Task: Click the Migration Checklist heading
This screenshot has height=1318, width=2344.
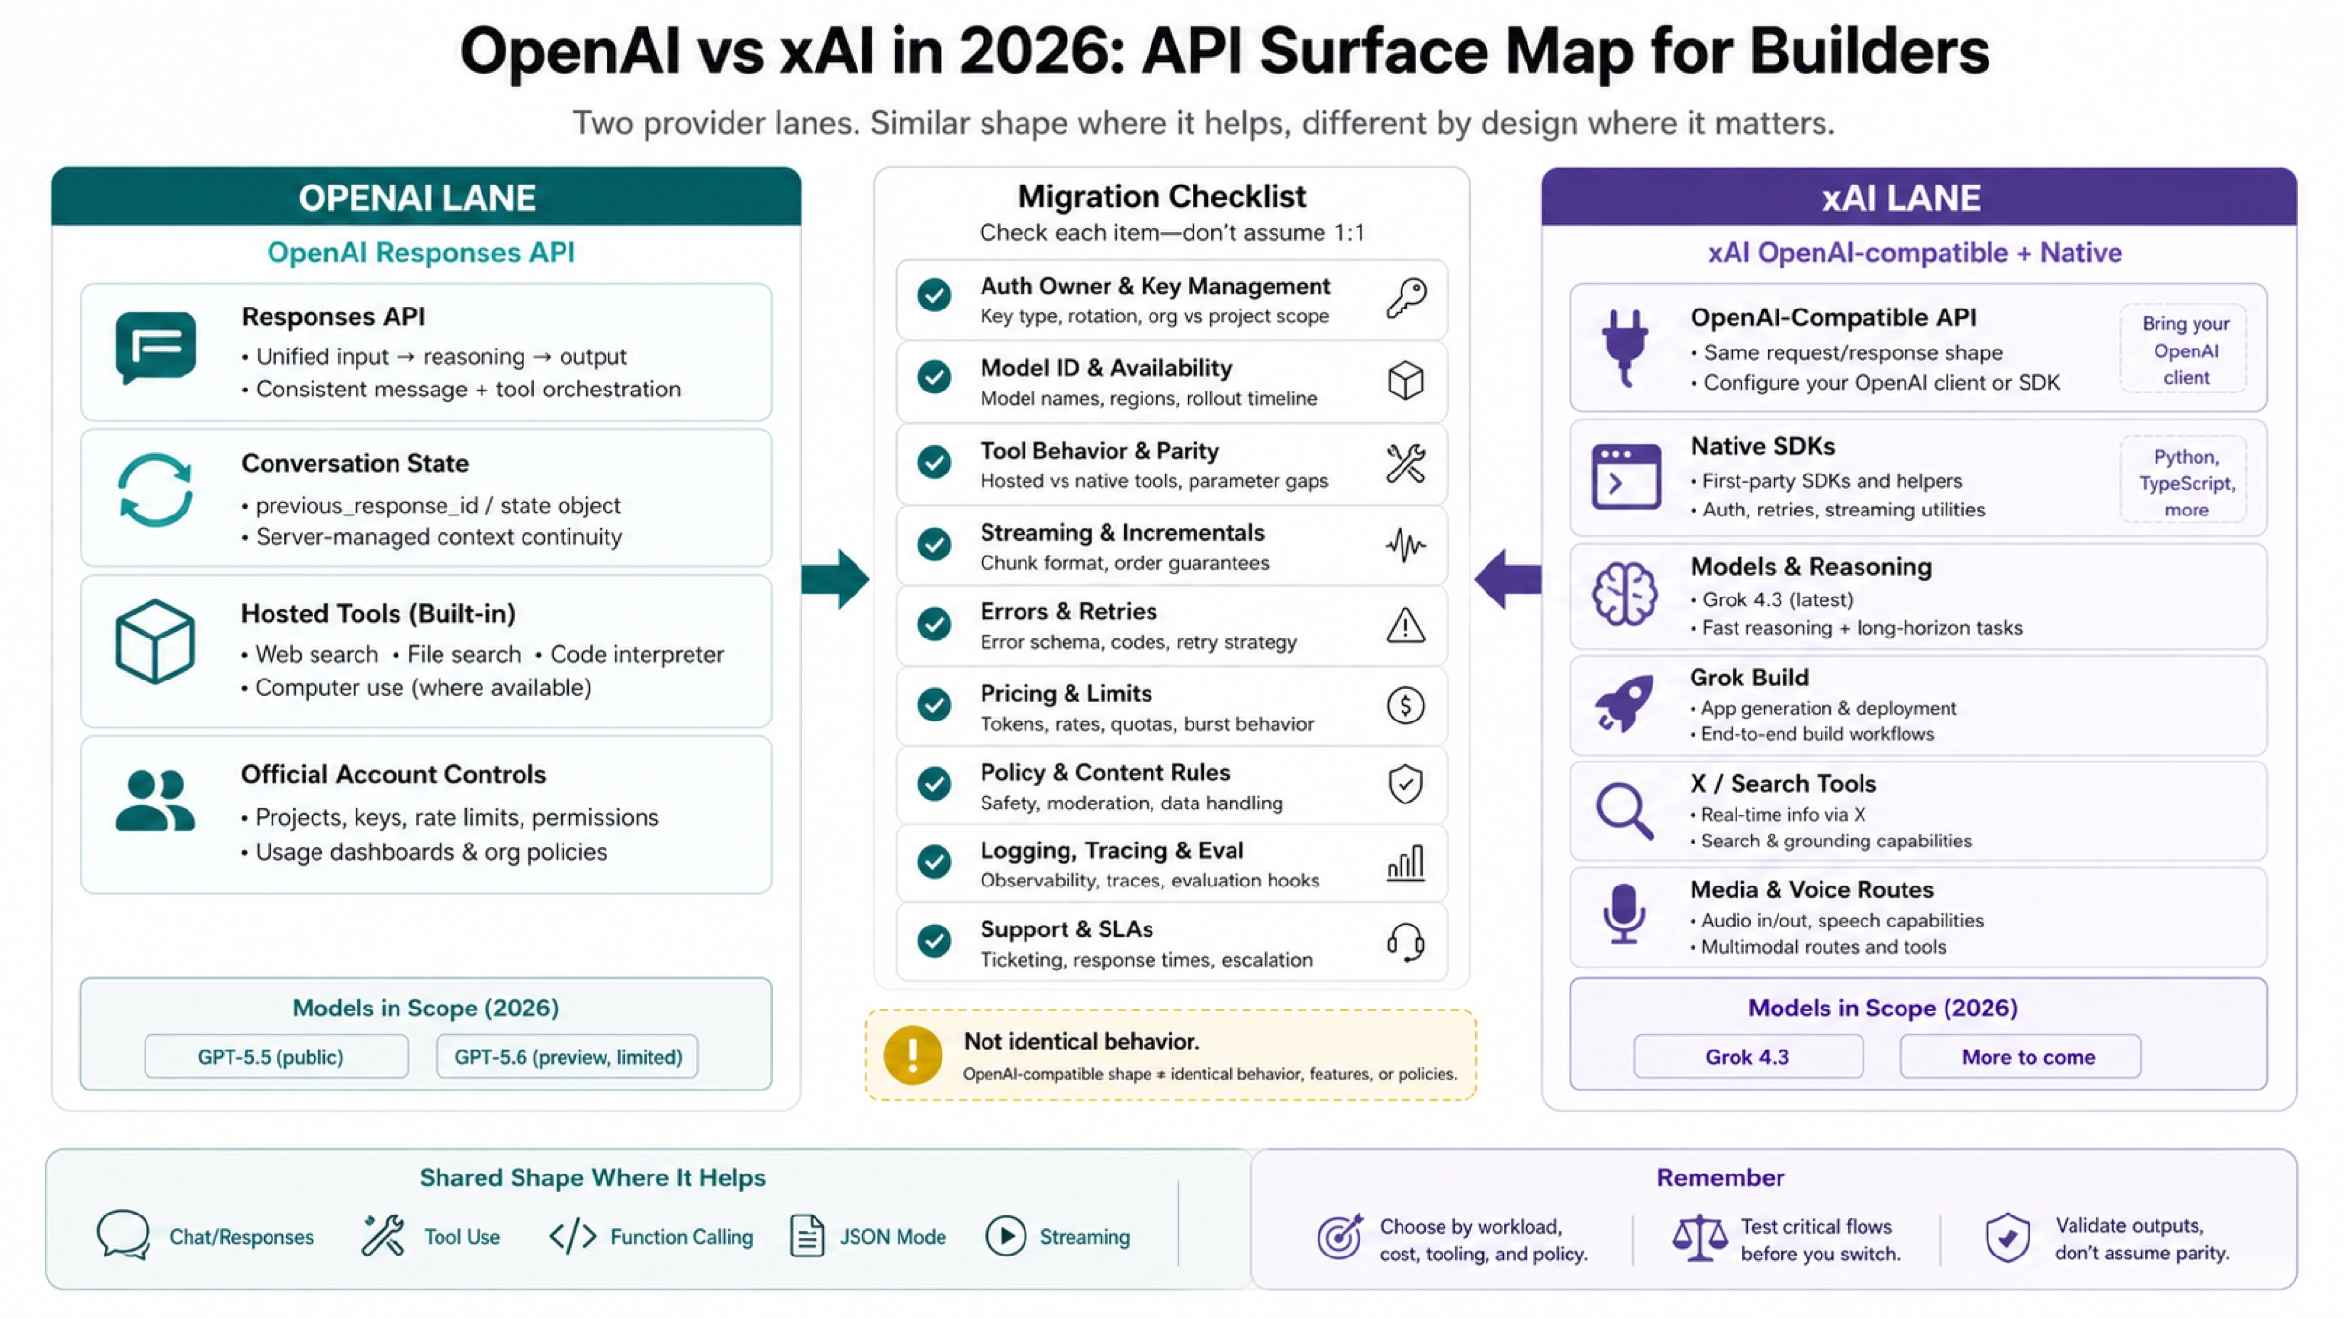Action: 1161,196
